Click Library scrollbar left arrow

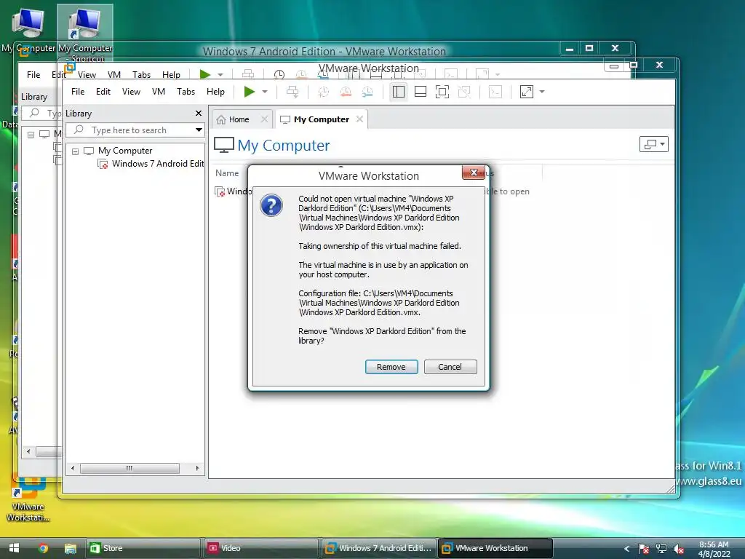(73, 468)
